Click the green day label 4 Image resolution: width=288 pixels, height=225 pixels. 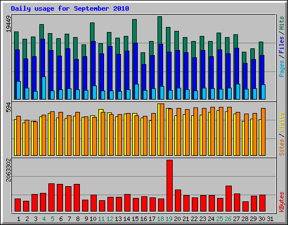coord(44,219)
